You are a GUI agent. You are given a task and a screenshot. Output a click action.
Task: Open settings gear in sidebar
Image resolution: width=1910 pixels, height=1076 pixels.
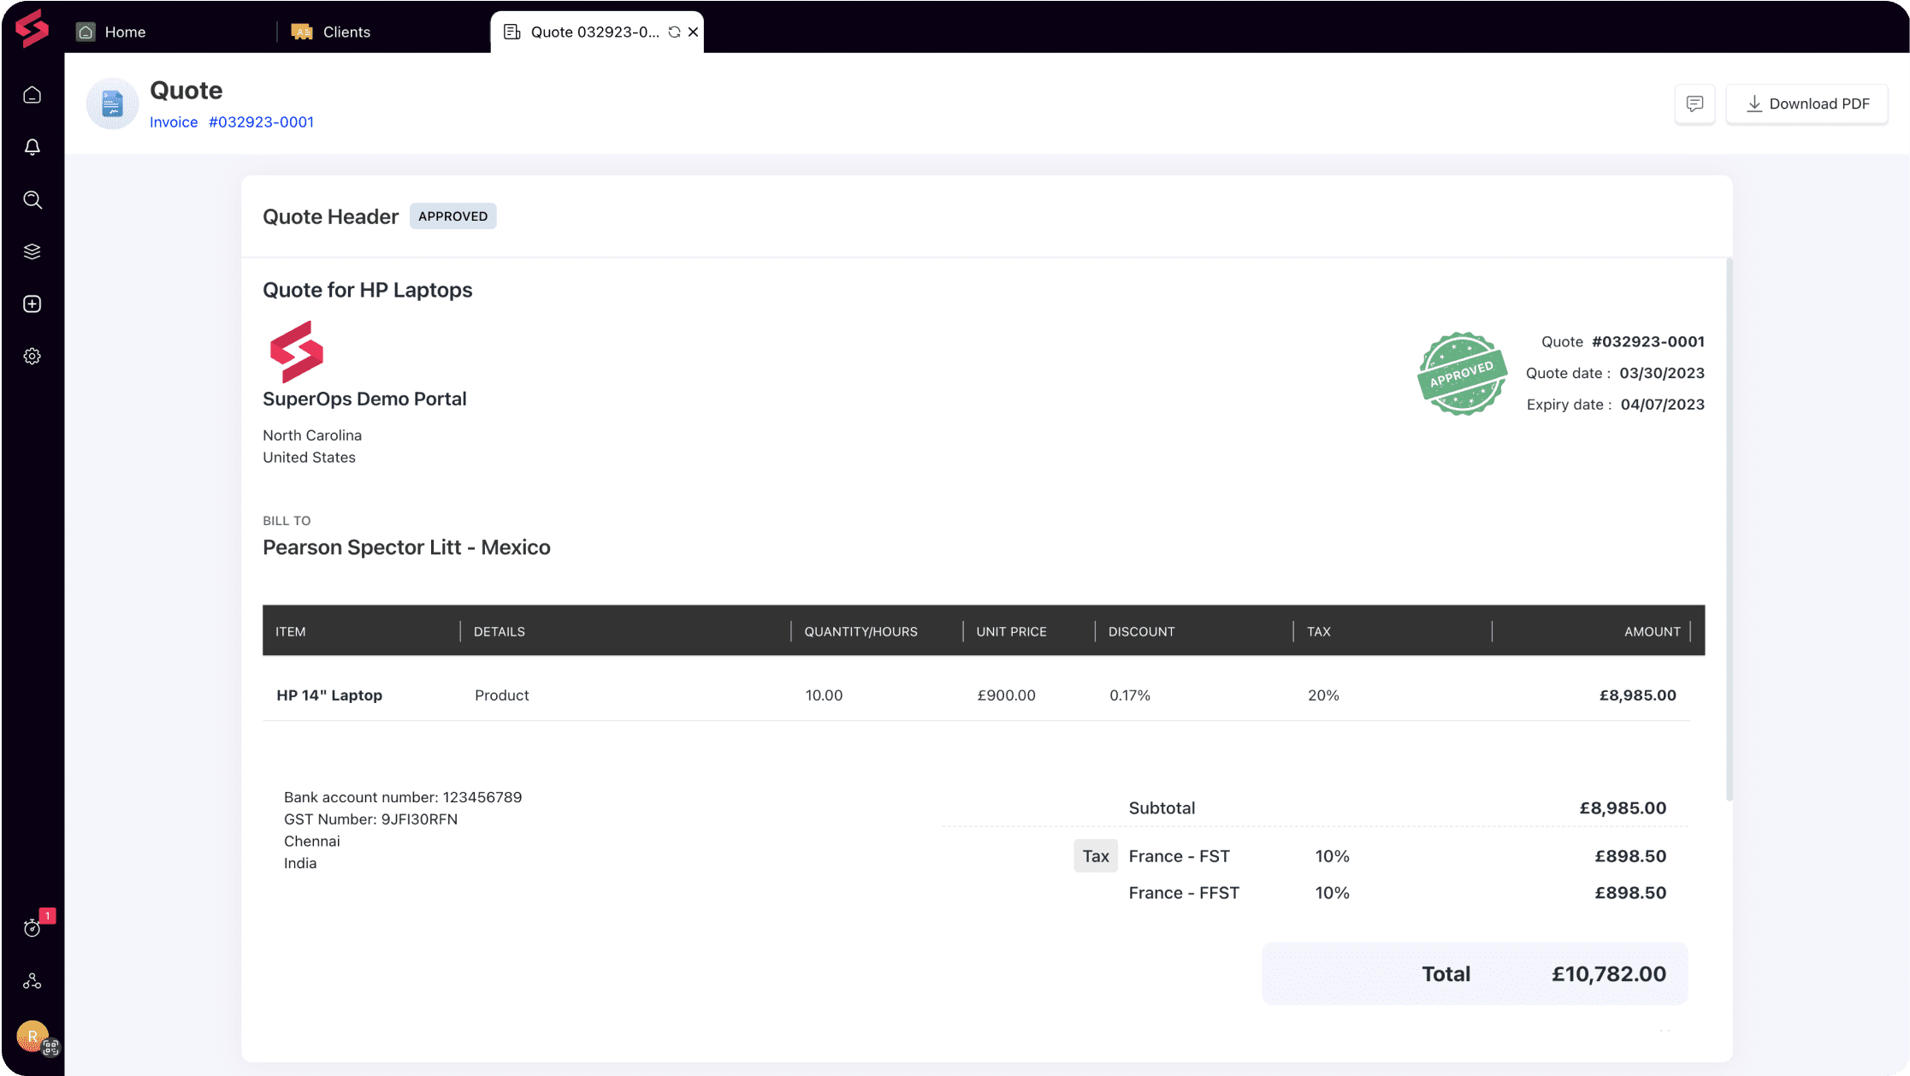pyautogui.click(x=32, y=356)
